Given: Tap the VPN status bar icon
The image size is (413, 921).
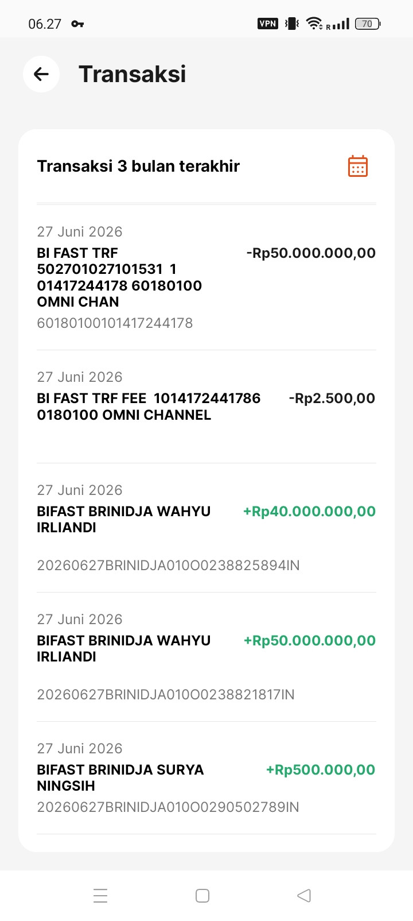Looking at the screenshot, I should tap(268, 24).
